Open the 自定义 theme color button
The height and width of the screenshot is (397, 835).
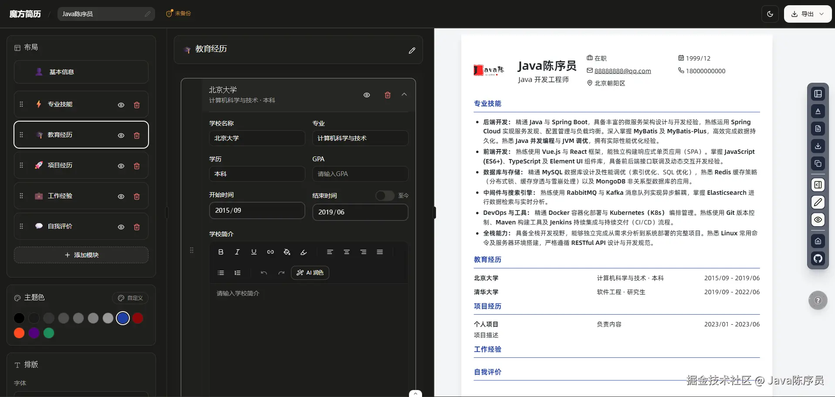130,298
